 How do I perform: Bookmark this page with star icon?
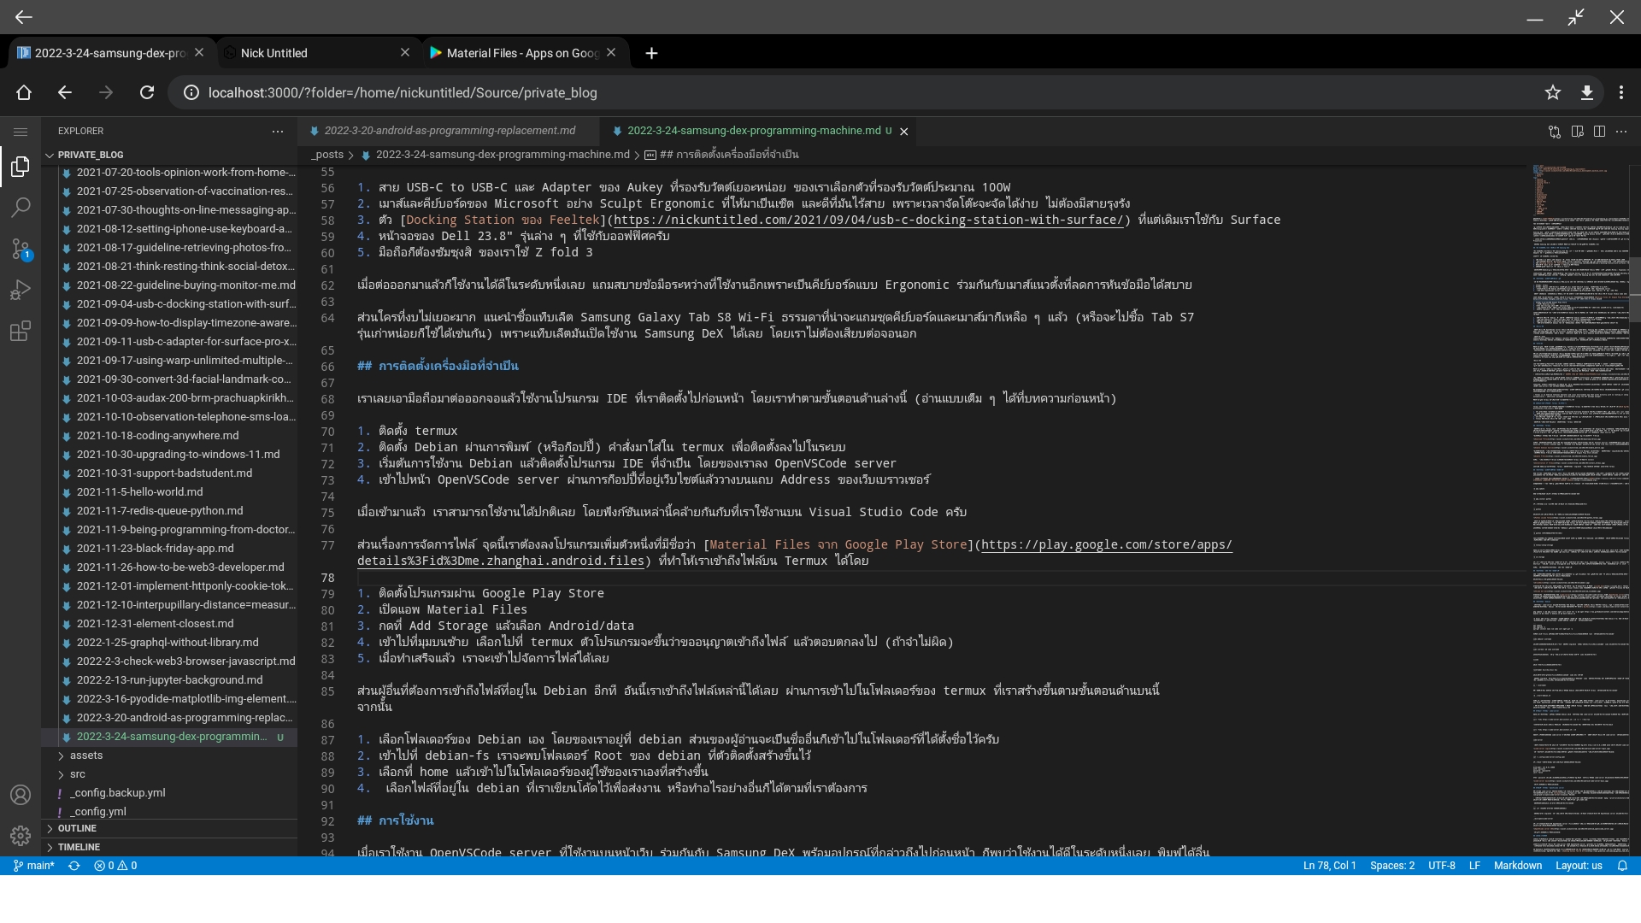pos(1553,92)
